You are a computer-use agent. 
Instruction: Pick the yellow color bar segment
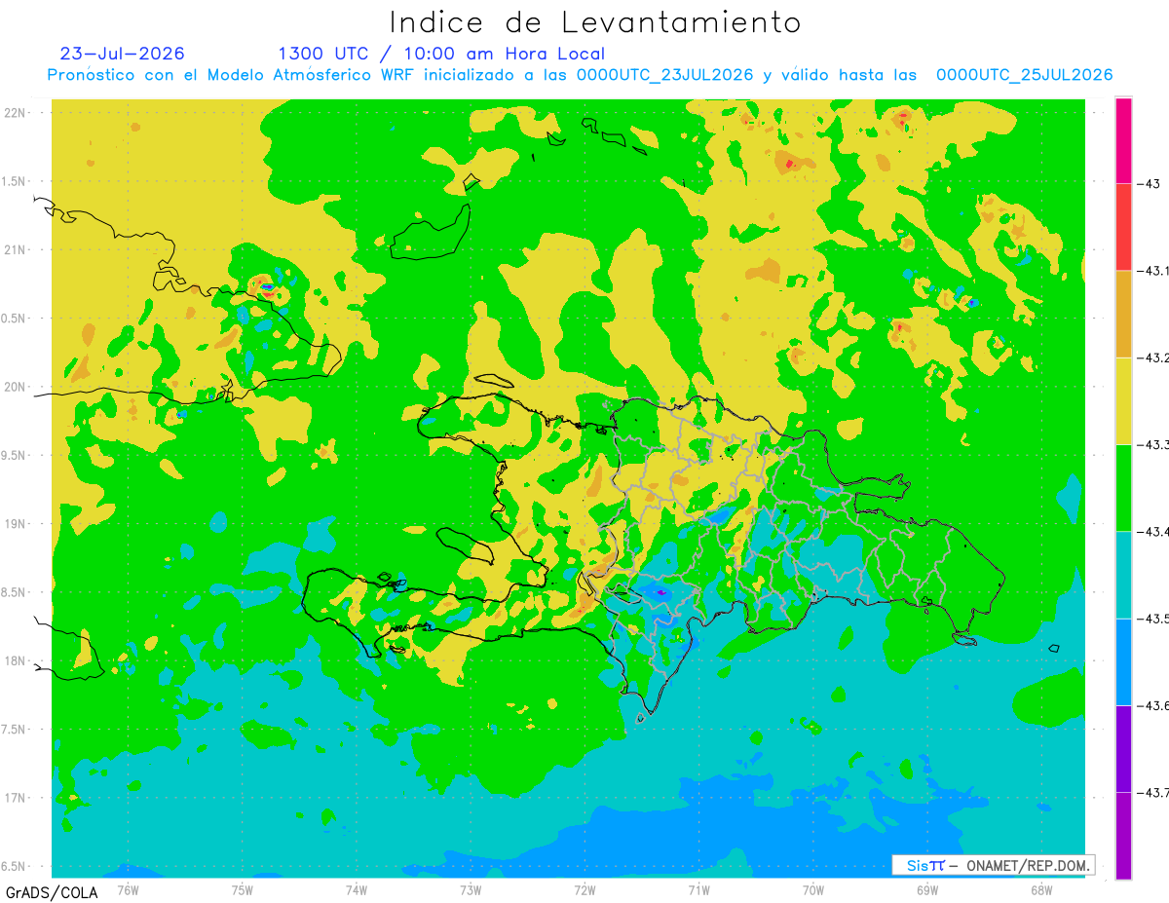[x=1123, y=400]
